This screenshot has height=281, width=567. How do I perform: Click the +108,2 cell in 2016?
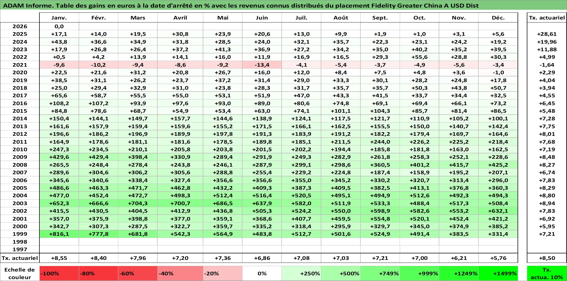[59, 103]
